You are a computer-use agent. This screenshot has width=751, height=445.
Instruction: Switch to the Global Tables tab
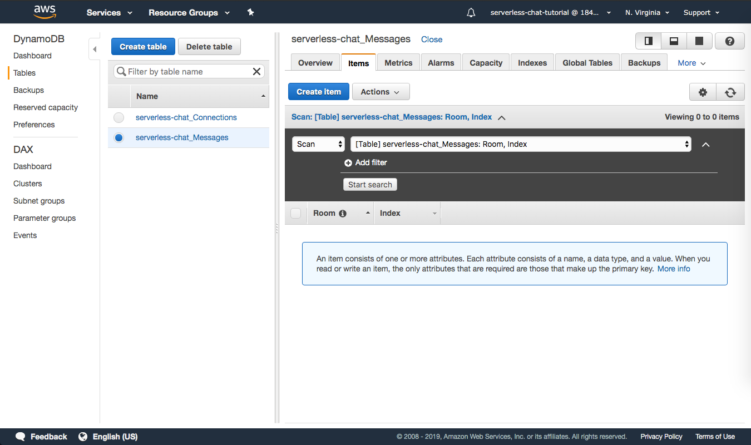click(x=587, y=63)
